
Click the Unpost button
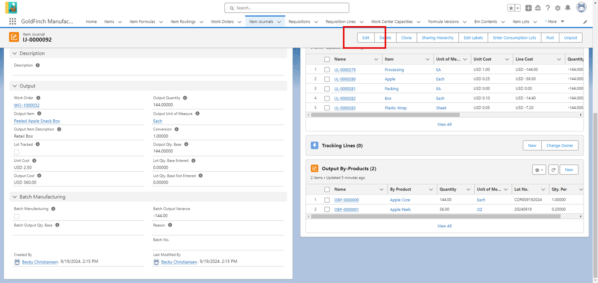tap(571, 38)
